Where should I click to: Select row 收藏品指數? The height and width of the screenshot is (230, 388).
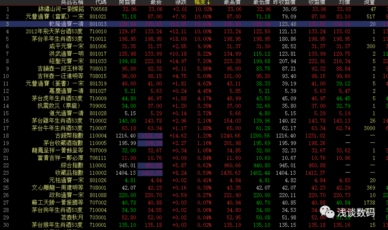pos(194,173)
